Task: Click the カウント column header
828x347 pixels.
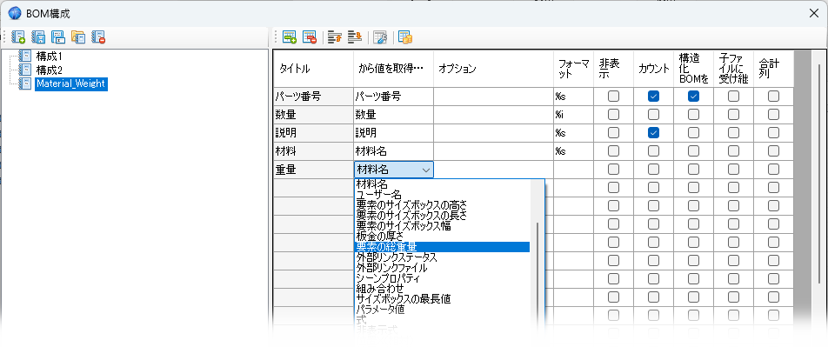Action: (654, 69)
